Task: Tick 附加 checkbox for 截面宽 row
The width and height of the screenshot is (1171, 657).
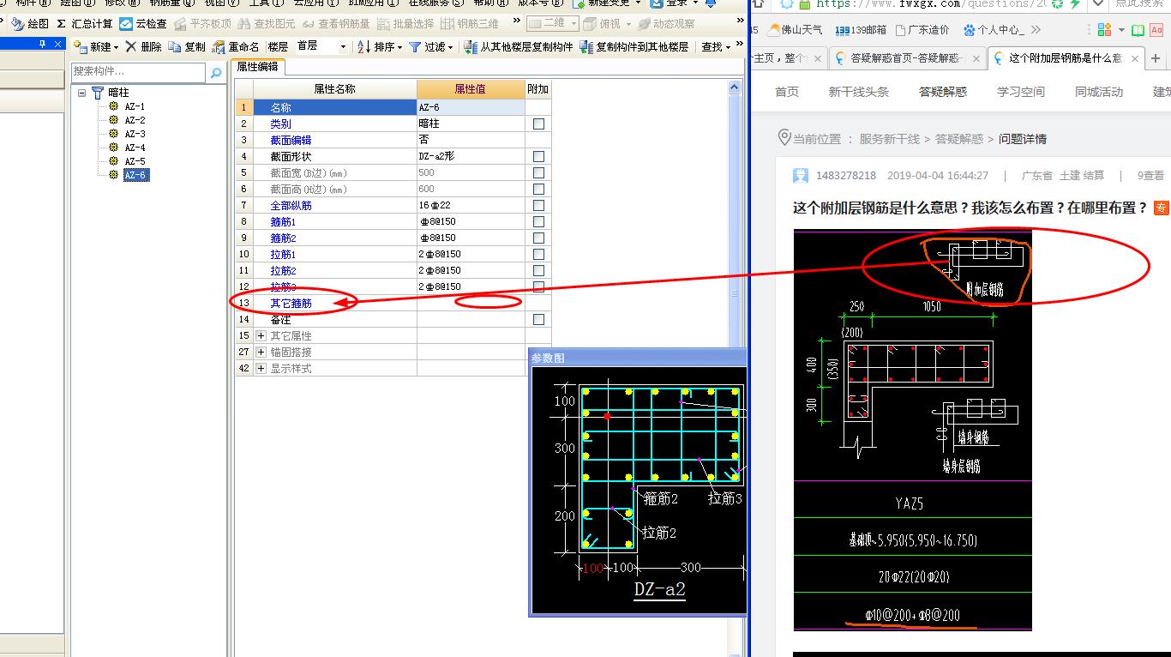Action: click(x=538, y=172)
